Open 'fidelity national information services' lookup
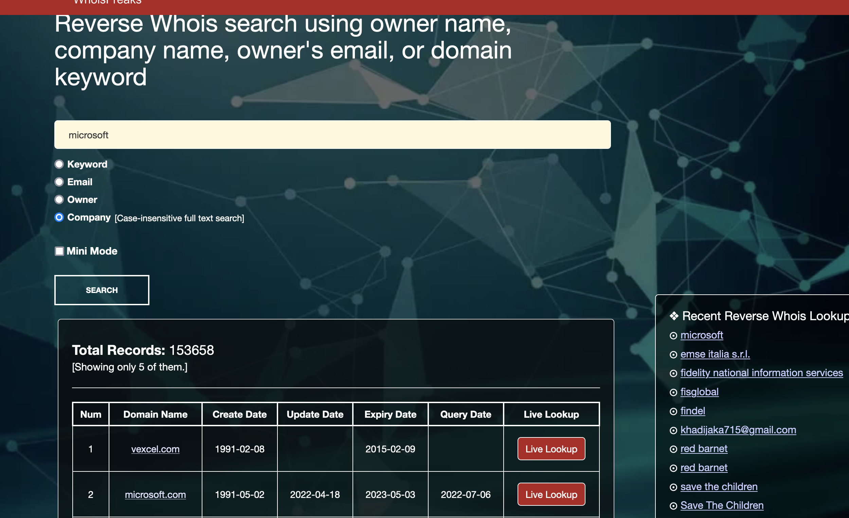Screen dimensions: 849x518 coord(762,373)
